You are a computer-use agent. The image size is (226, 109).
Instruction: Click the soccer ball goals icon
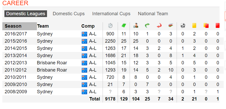(x=183, y=26)
